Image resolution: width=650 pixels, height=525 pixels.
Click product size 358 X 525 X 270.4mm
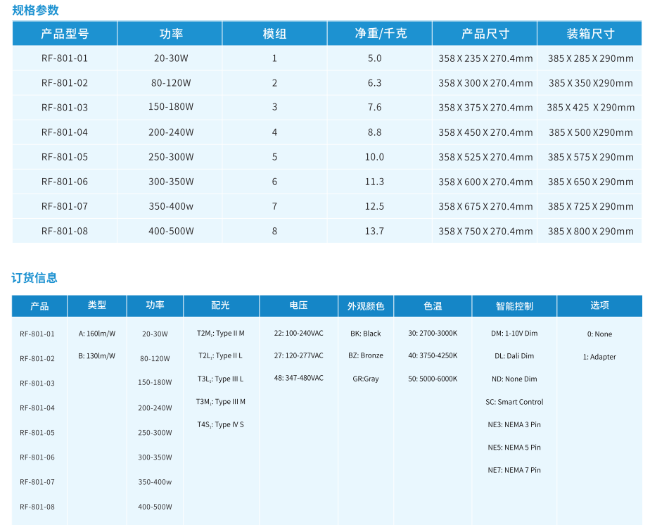click(x=485, y=157)
